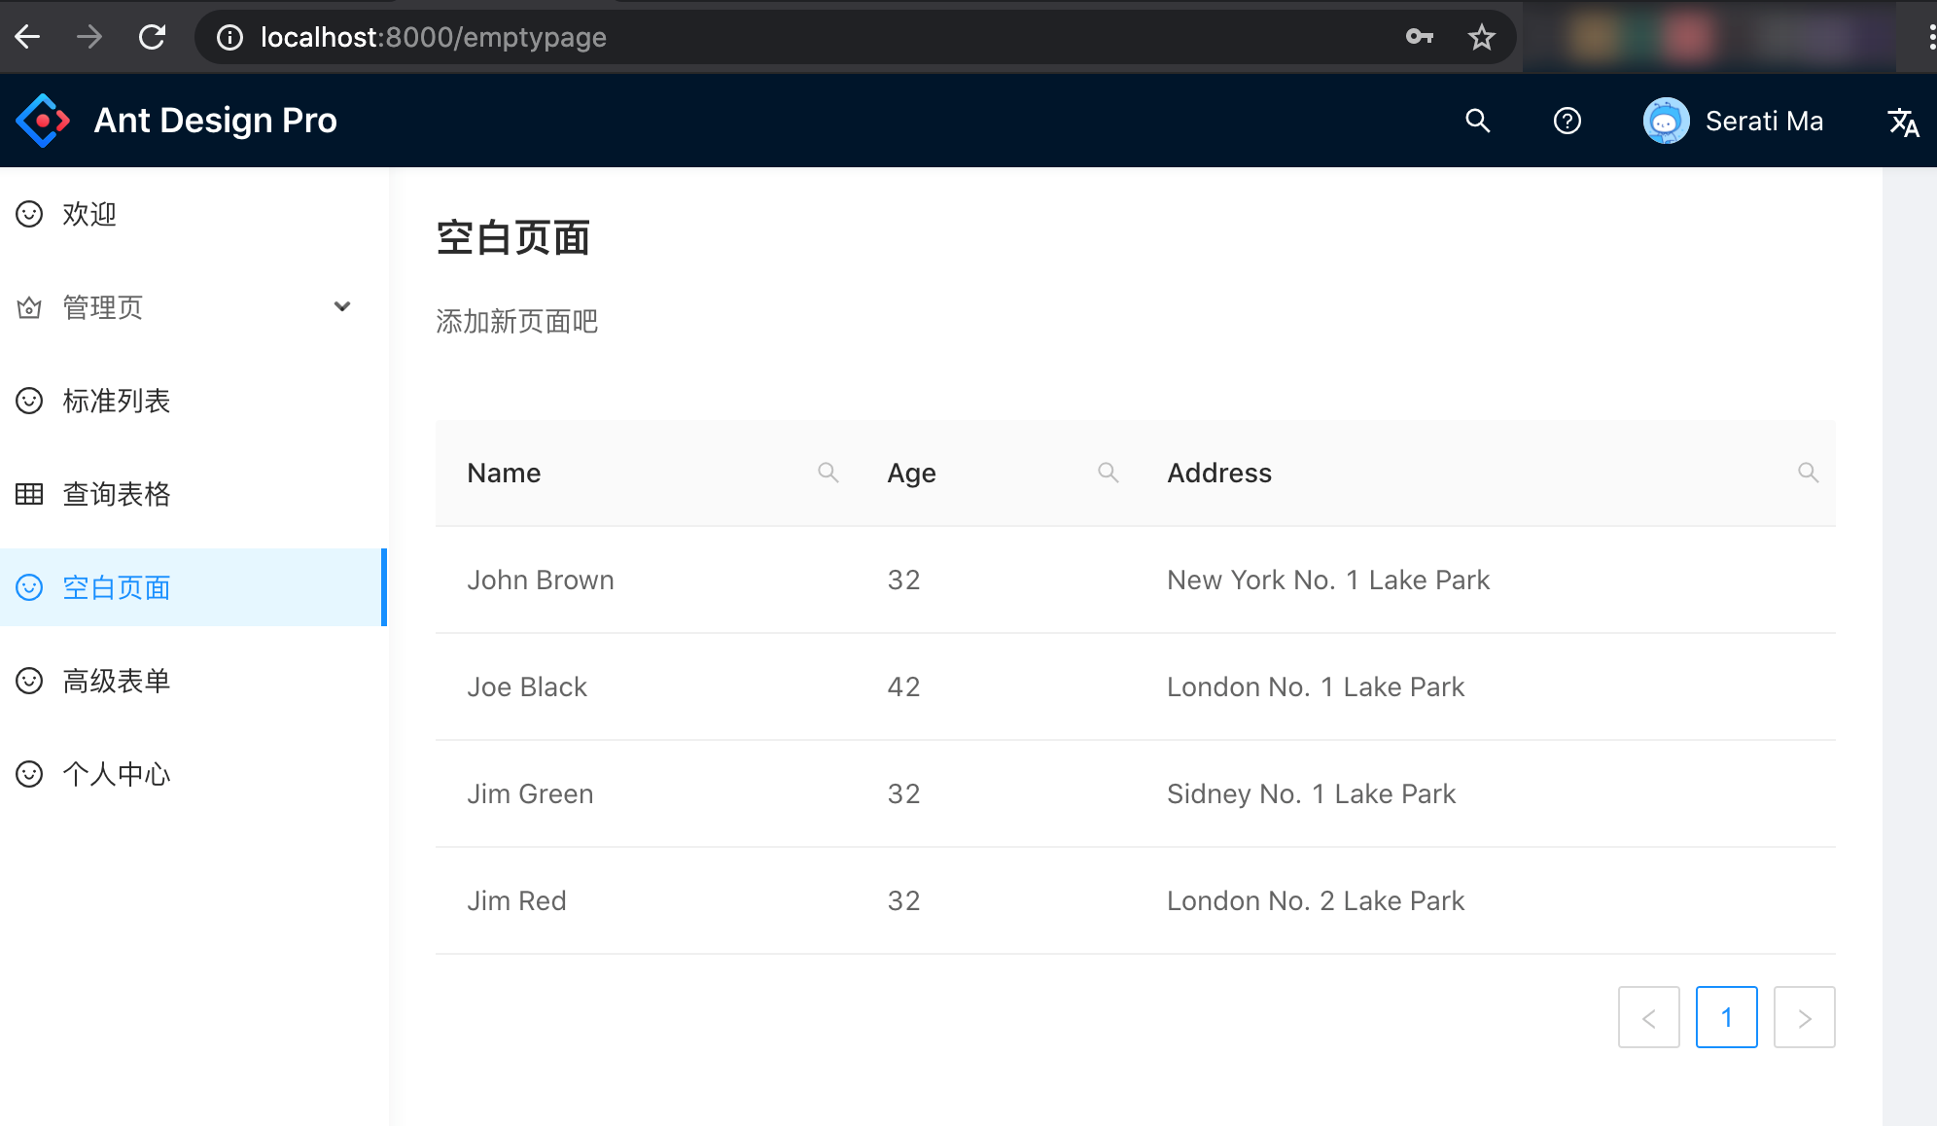The width and height of the screenshot is (1937, 1126).
Task: Click pagination page 1 button
Action: point(1726,1017)
